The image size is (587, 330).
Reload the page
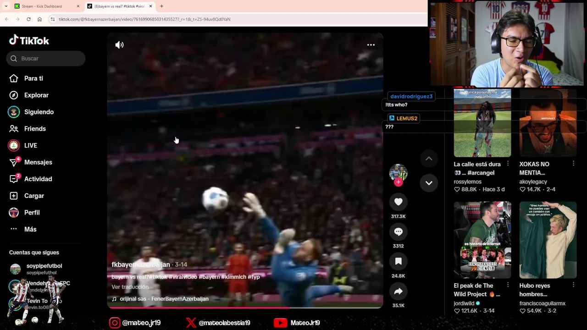coord(28,19)
